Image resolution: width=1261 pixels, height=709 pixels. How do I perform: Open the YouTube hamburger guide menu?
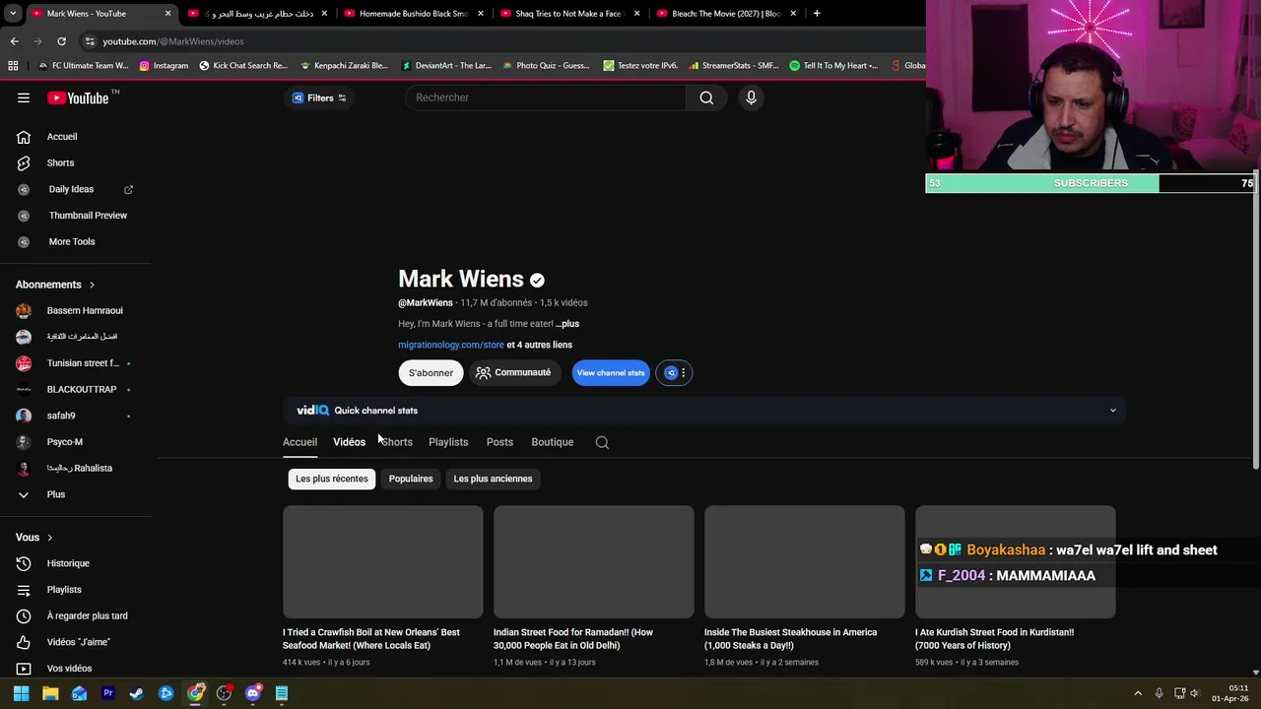24,97
